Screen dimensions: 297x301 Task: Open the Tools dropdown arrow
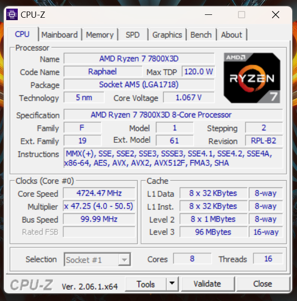(x=172, y=283)
